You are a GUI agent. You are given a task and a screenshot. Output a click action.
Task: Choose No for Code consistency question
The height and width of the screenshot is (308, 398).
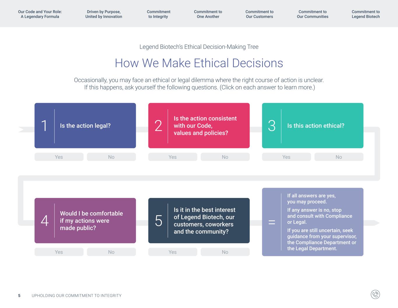[x=225, y=157]
